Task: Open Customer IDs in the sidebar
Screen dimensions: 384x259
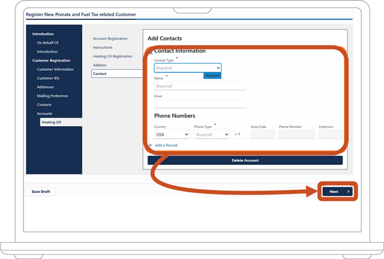Action: pos(48,78)
